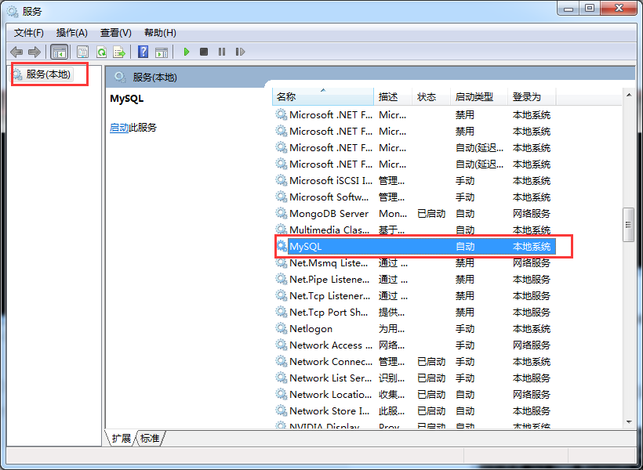Click the blue Help question-mark icon

(x=143, y=52)
